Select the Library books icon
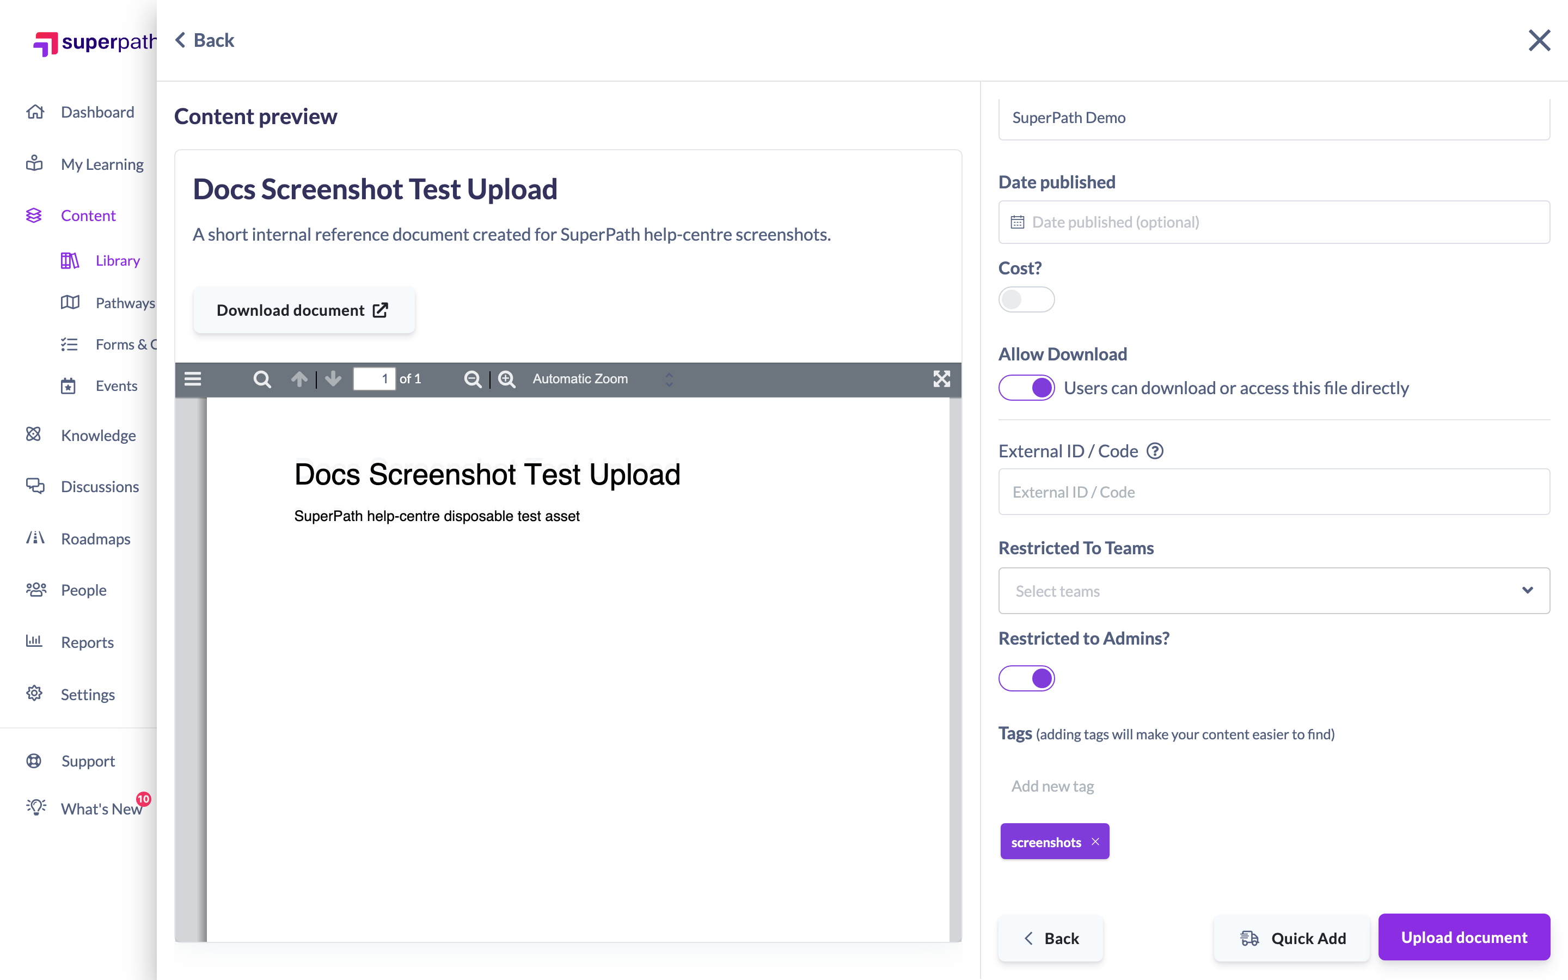Screen dimensions: 1568x980 tap(70, 261)
